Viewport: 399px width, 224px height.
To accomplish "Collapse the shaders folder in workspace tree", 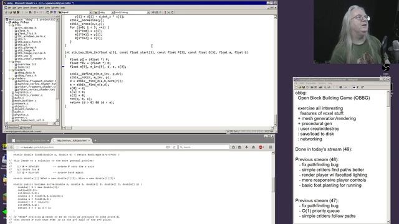I will (x=10, y=78).
